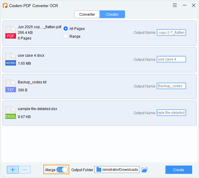Click the TXT file type icon

point(11,86)
